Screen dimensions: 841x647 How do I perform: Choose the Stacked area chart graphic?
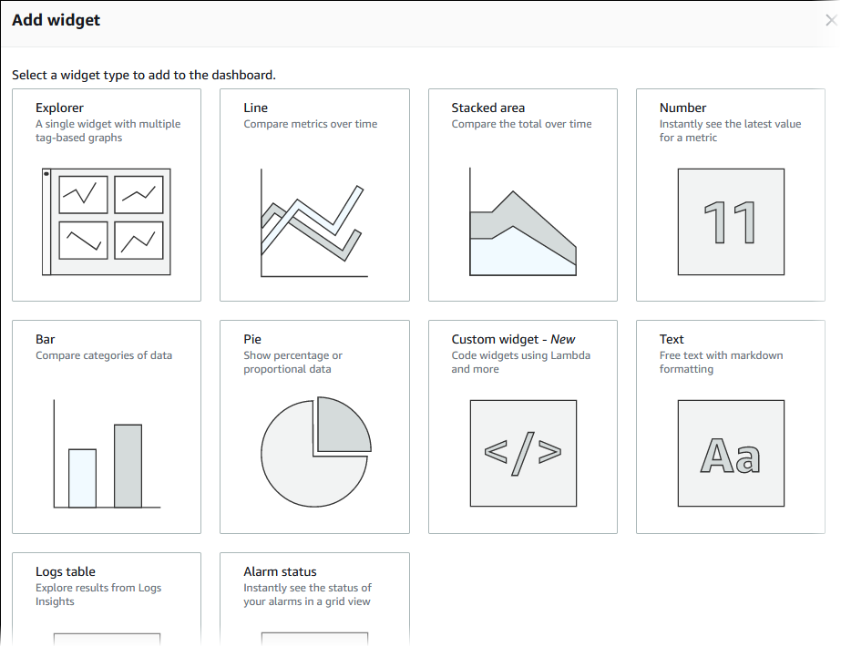pyautogui.click(x=522, y=221)
